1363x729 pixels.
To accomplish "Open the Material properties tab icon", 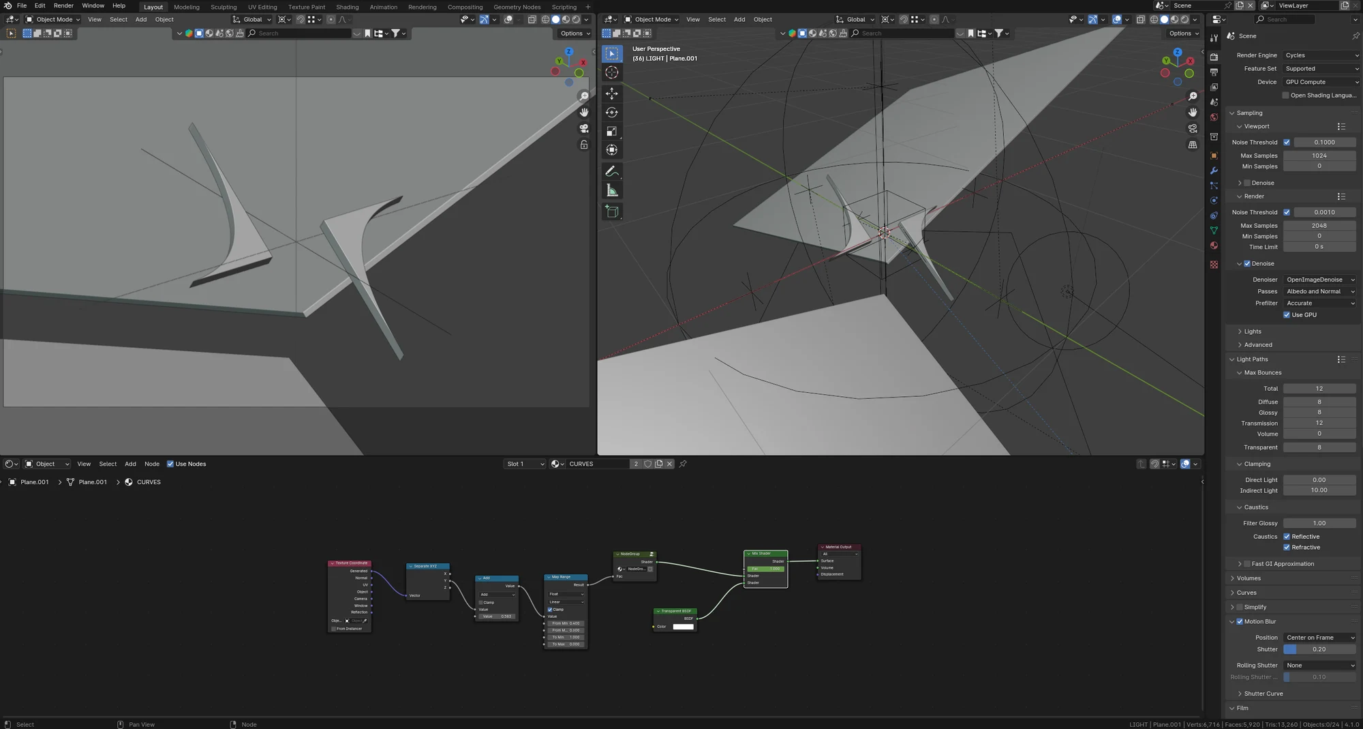I will click(1214, 245).
